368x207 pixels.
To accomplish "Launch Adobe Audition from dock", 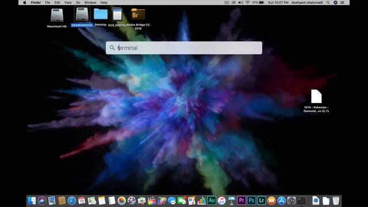I will pos(212,201).
